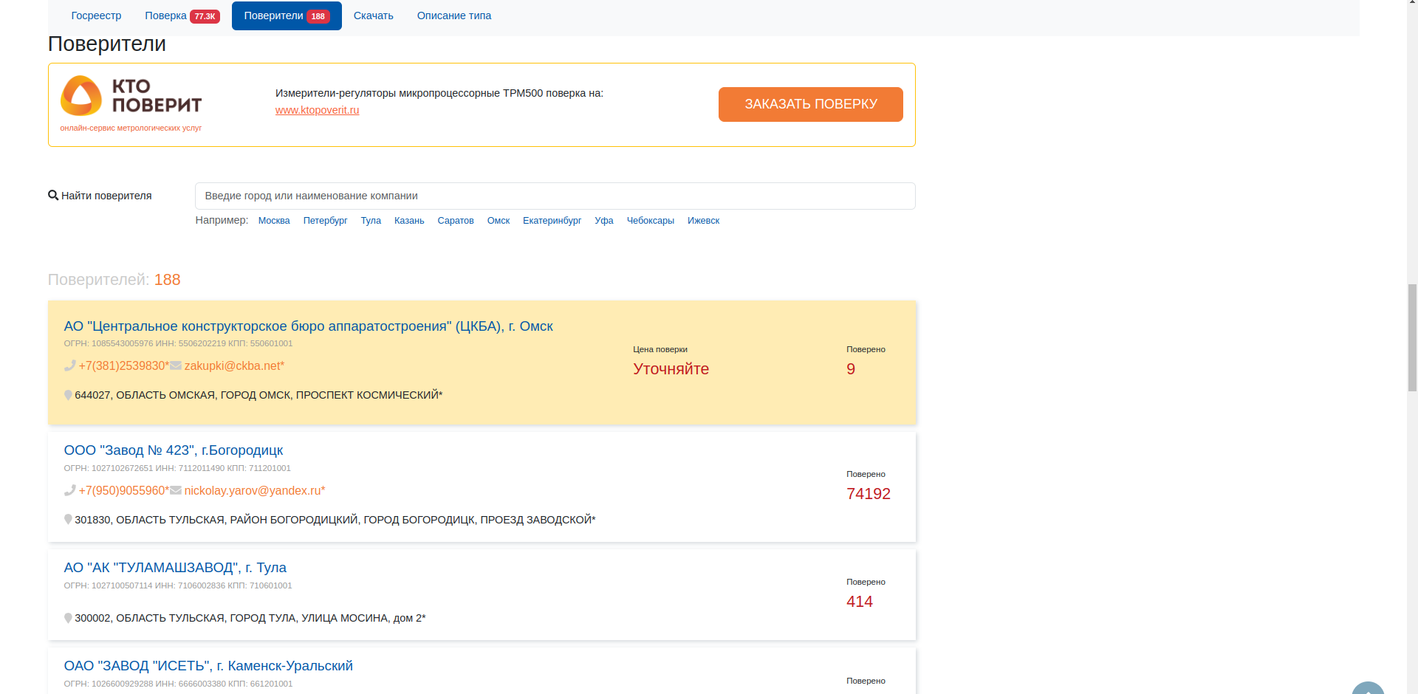This screenshot has height=694, width=1418.
Task: Click map pin icon for Омск address
Action: coord(68,396)
